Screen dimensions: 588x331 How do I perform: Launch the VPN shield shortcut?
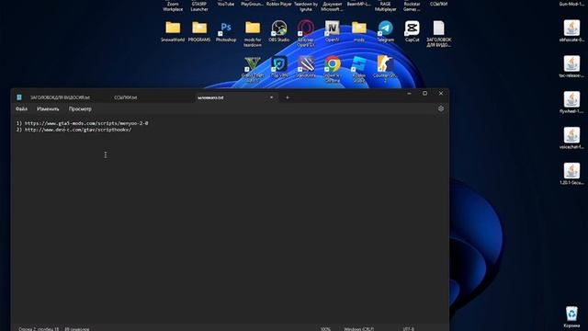pyautogui.click(x=279, y=67)
